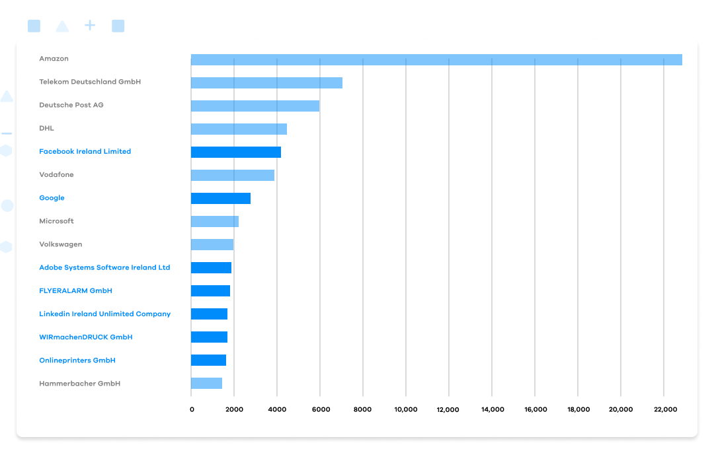Select the DHL bar
The width and height of the screenshot is (714, 476).
239,129
